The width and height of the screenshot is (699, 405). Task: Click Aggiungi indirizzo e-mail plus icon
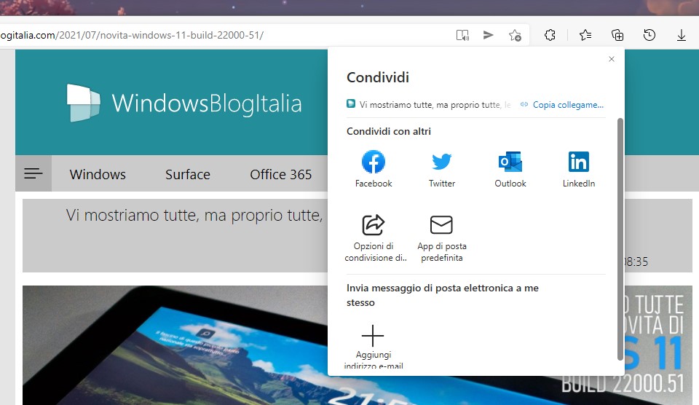coord(373,335)
